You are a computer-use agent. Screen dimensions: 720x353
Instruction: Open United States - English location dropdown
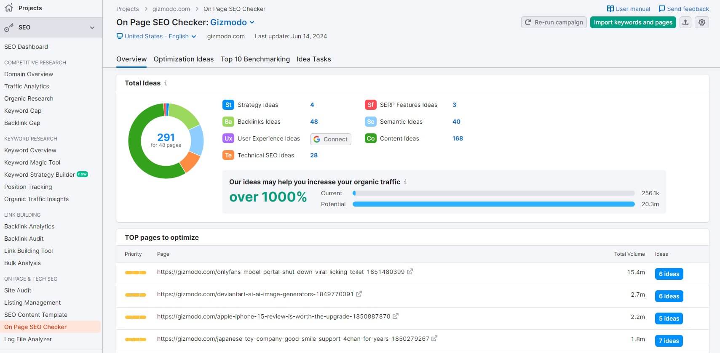156,36
